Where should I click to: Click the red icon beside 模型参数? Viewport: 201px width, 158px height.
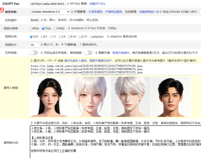[x=2, y=10]
